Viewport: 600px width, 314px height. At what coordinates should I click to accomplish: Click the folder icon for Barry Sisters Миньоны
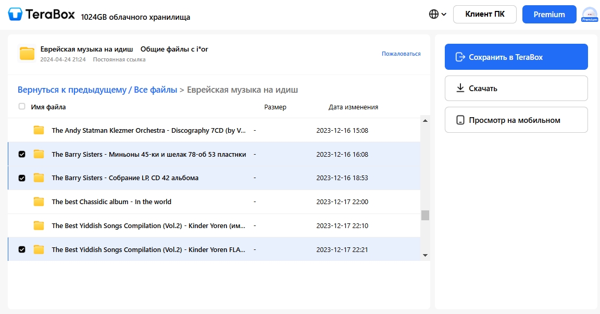point(39,154)
